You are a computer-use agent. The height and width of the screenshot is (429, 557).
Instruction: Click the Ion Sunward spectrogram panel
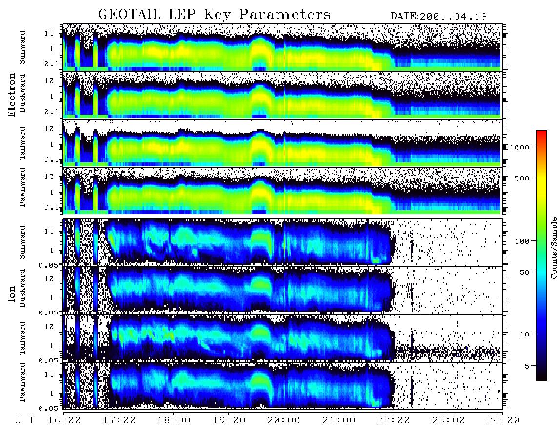point(283,243)
